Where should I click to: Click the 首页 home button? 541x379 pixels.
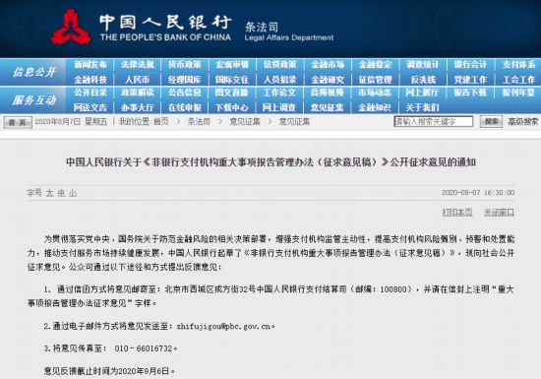[x=18, y=122]
